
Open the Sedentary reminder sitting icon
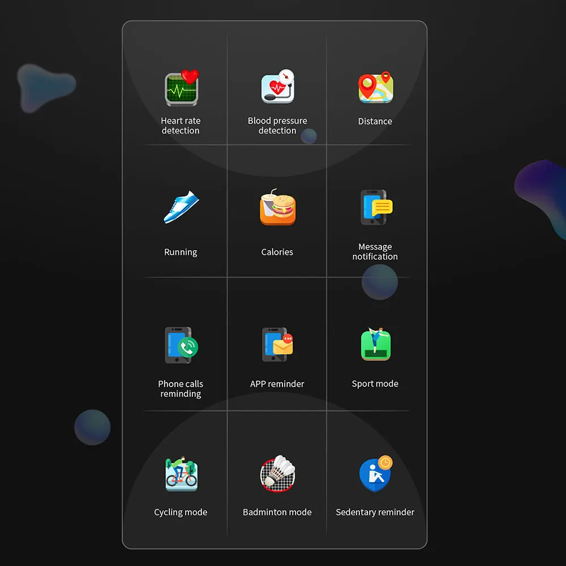tap(376, 474)
